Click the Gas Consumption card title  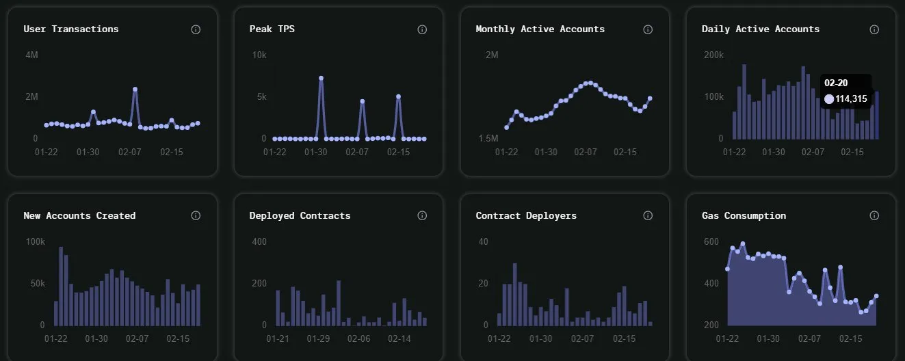(744, 215)
